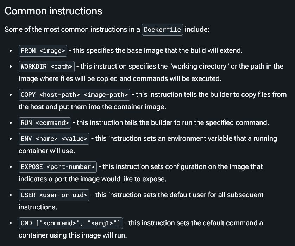This screenshot has width=295, height=246.
Task: Select the ENV <name> <value> code snippet
Action: (x=54, y=139)
